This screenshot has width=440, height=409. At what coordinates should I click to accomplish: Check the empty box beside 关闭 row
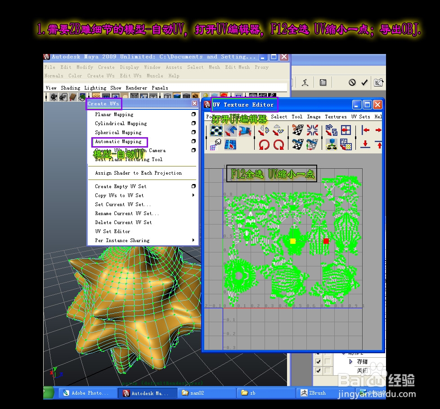tap(327, 371)
